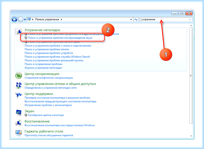This screenshot has height=149, width=204.
Task: Open Определение и устранение неполадок сети
Action: click(50, 88)
